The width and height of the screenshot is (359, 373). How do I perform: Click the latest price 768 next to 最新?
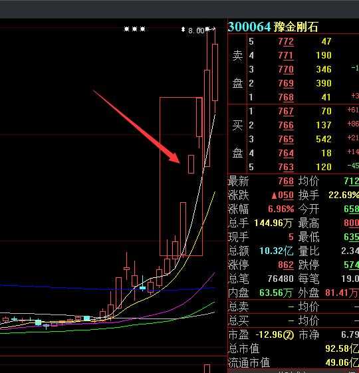click(x=286, y=182)
